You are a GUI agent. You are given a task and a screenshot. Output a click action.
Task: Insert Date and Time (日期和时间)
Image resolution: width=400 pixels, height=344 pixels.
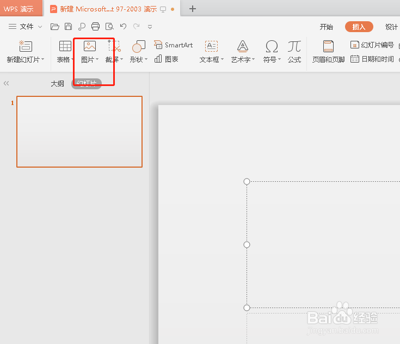372,59
